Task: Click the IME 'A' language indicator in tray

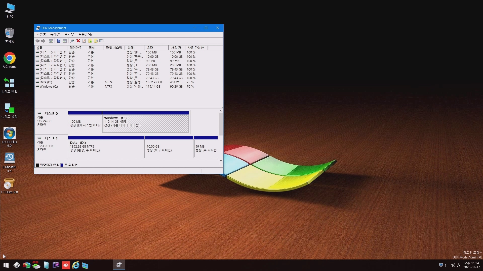Action: [x=459, y=265]
